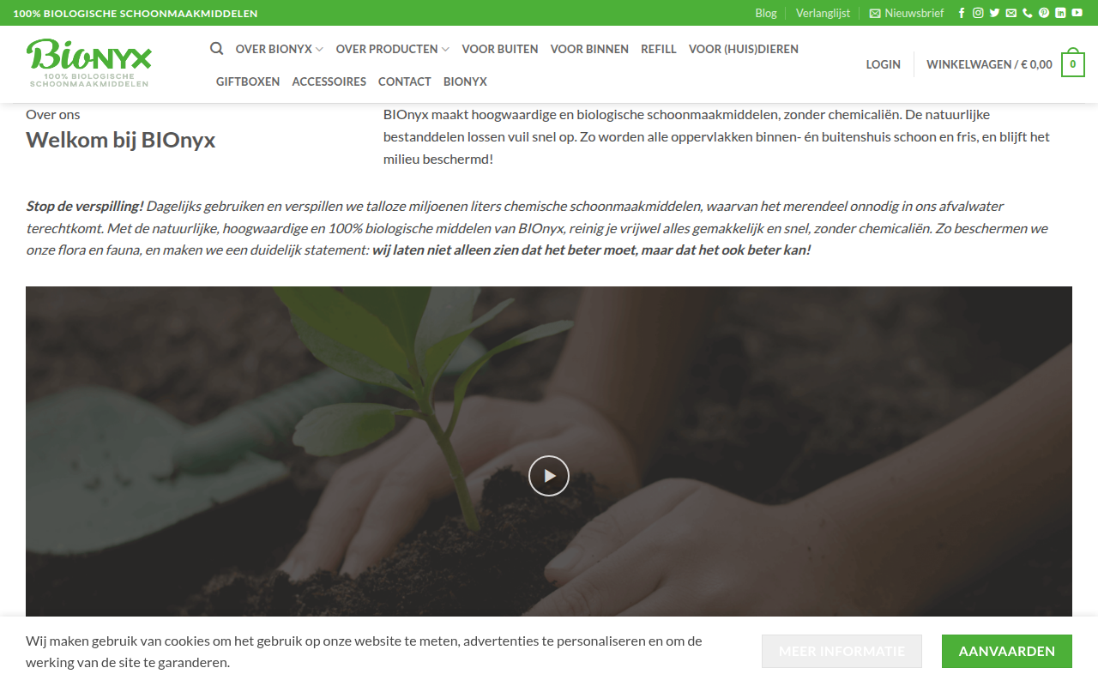Open the Instagram social icon
The image size is (1098, 686).
click(x=978, y=13)
